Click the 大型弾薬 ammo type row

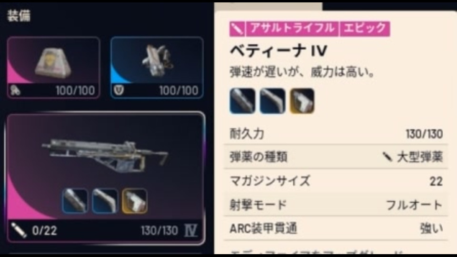tap(336, 157)
